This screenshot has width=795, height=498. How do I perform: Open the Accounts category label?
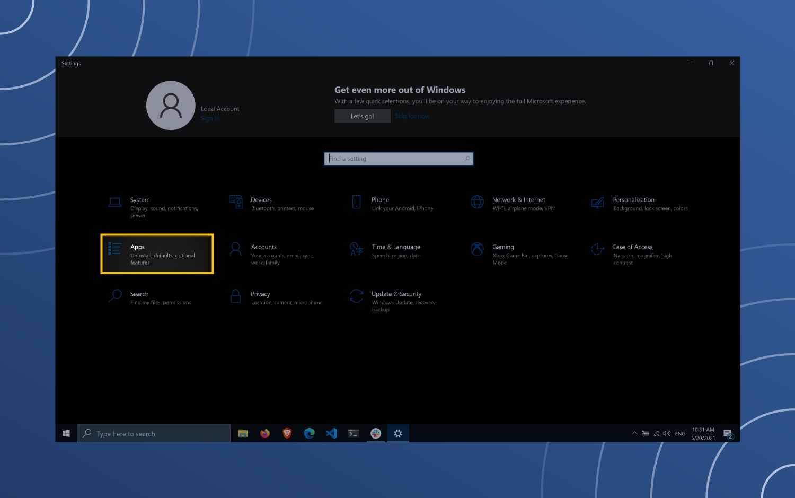[x=264, y=247]
